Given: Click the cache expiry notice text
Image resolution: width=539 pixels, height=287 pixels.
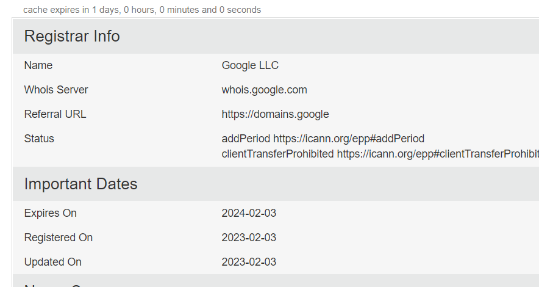Looking at the screenshot, I should (x=141, y=10).
